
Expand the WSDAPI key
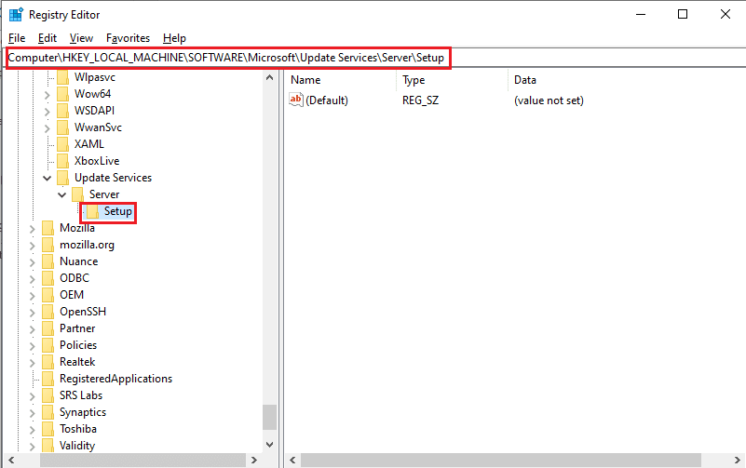47,112
